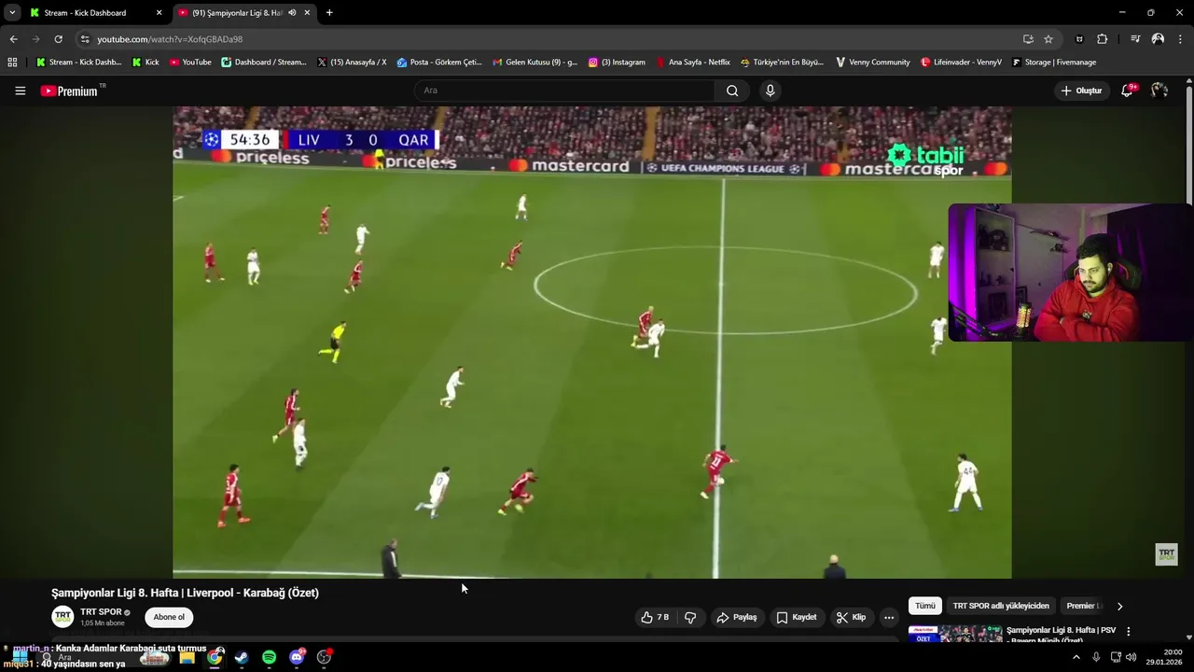Open the TRT SPOR channel avatar

(62, 617)
